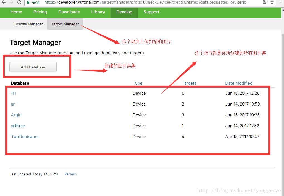Switch to the License Manager tab
This screenshot has width=284, height=196.
click(x=28, y=24)
